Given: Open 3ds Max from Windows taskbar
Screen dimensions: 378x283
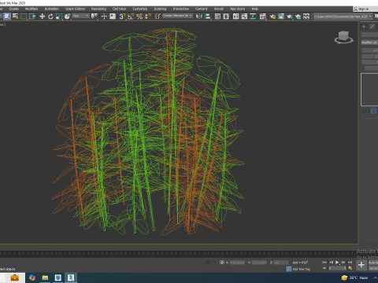Looking at the screenshot, I should pos(71,277).
